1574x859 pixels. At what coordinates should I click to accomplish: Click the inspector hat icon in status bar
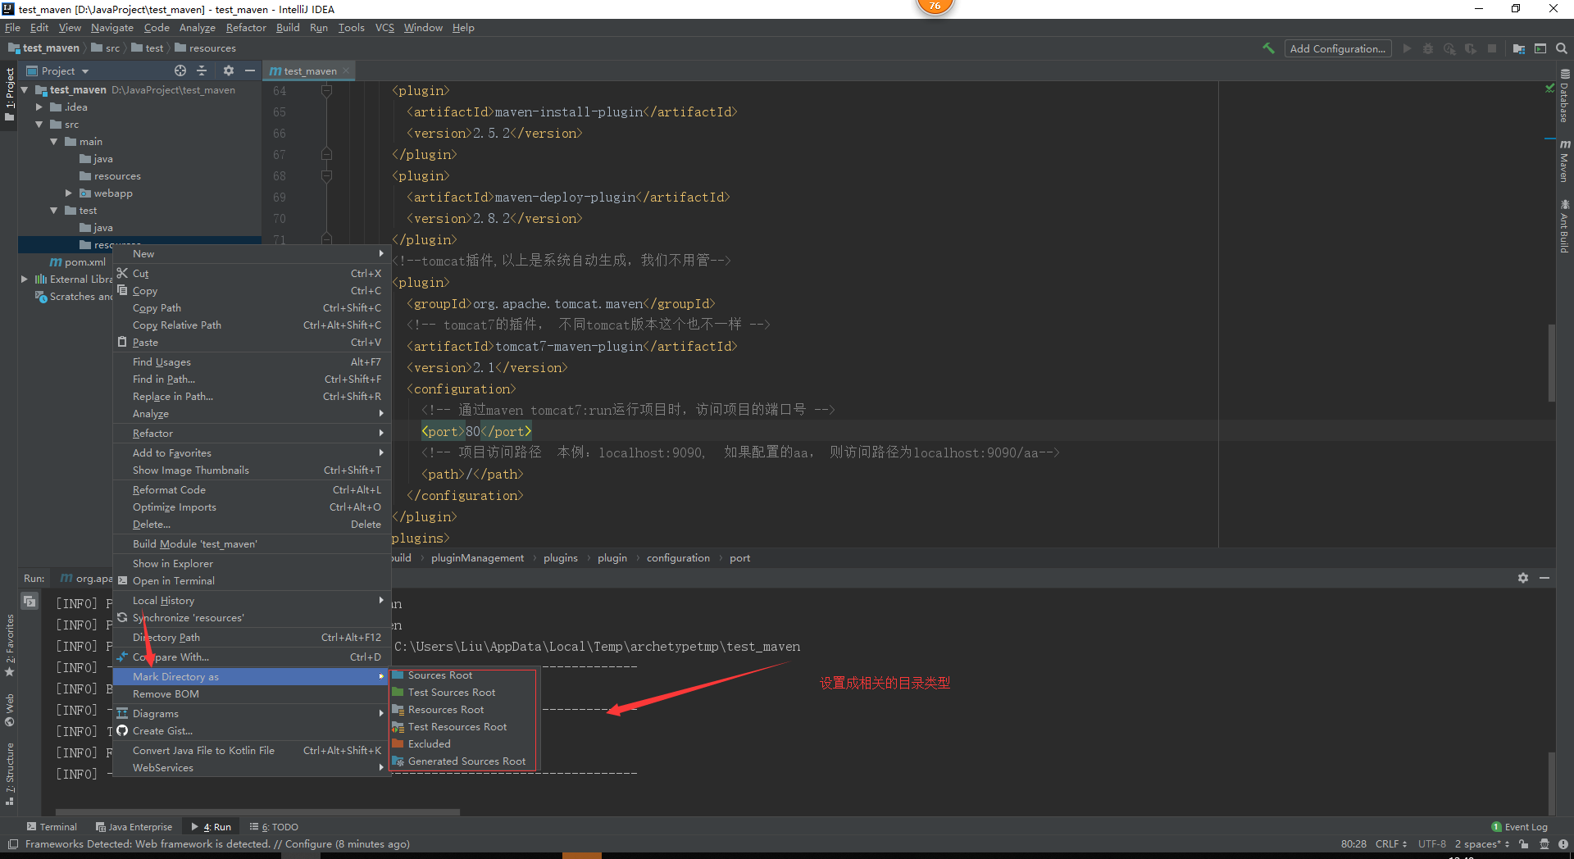pos(1544,844)
